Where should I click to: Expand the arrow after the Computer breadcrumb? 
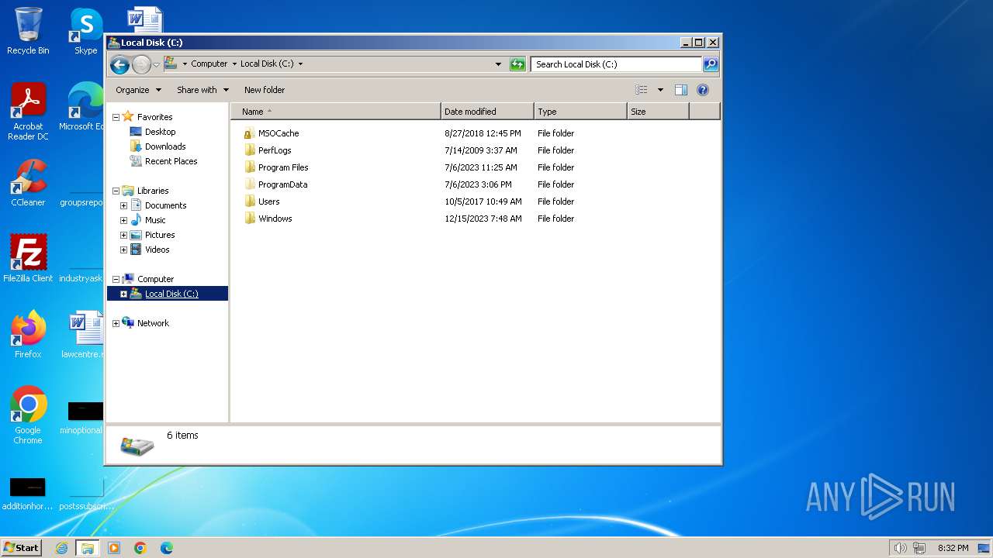[234, 64]
